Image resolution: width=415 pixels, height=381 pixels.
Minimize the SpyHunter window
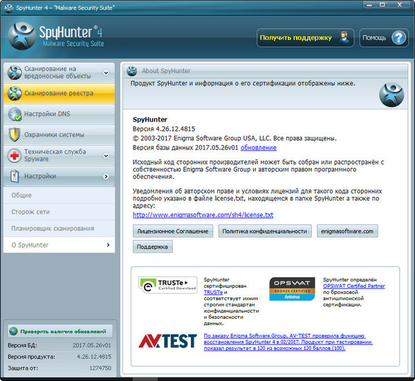pos(369,5)
